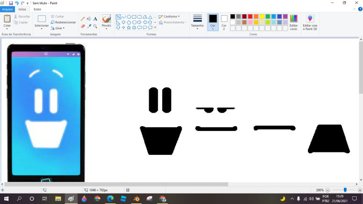Screen dimensions: 363x204
Task: Choose the Right triangle shape
Action: click(x=118, y=22)
